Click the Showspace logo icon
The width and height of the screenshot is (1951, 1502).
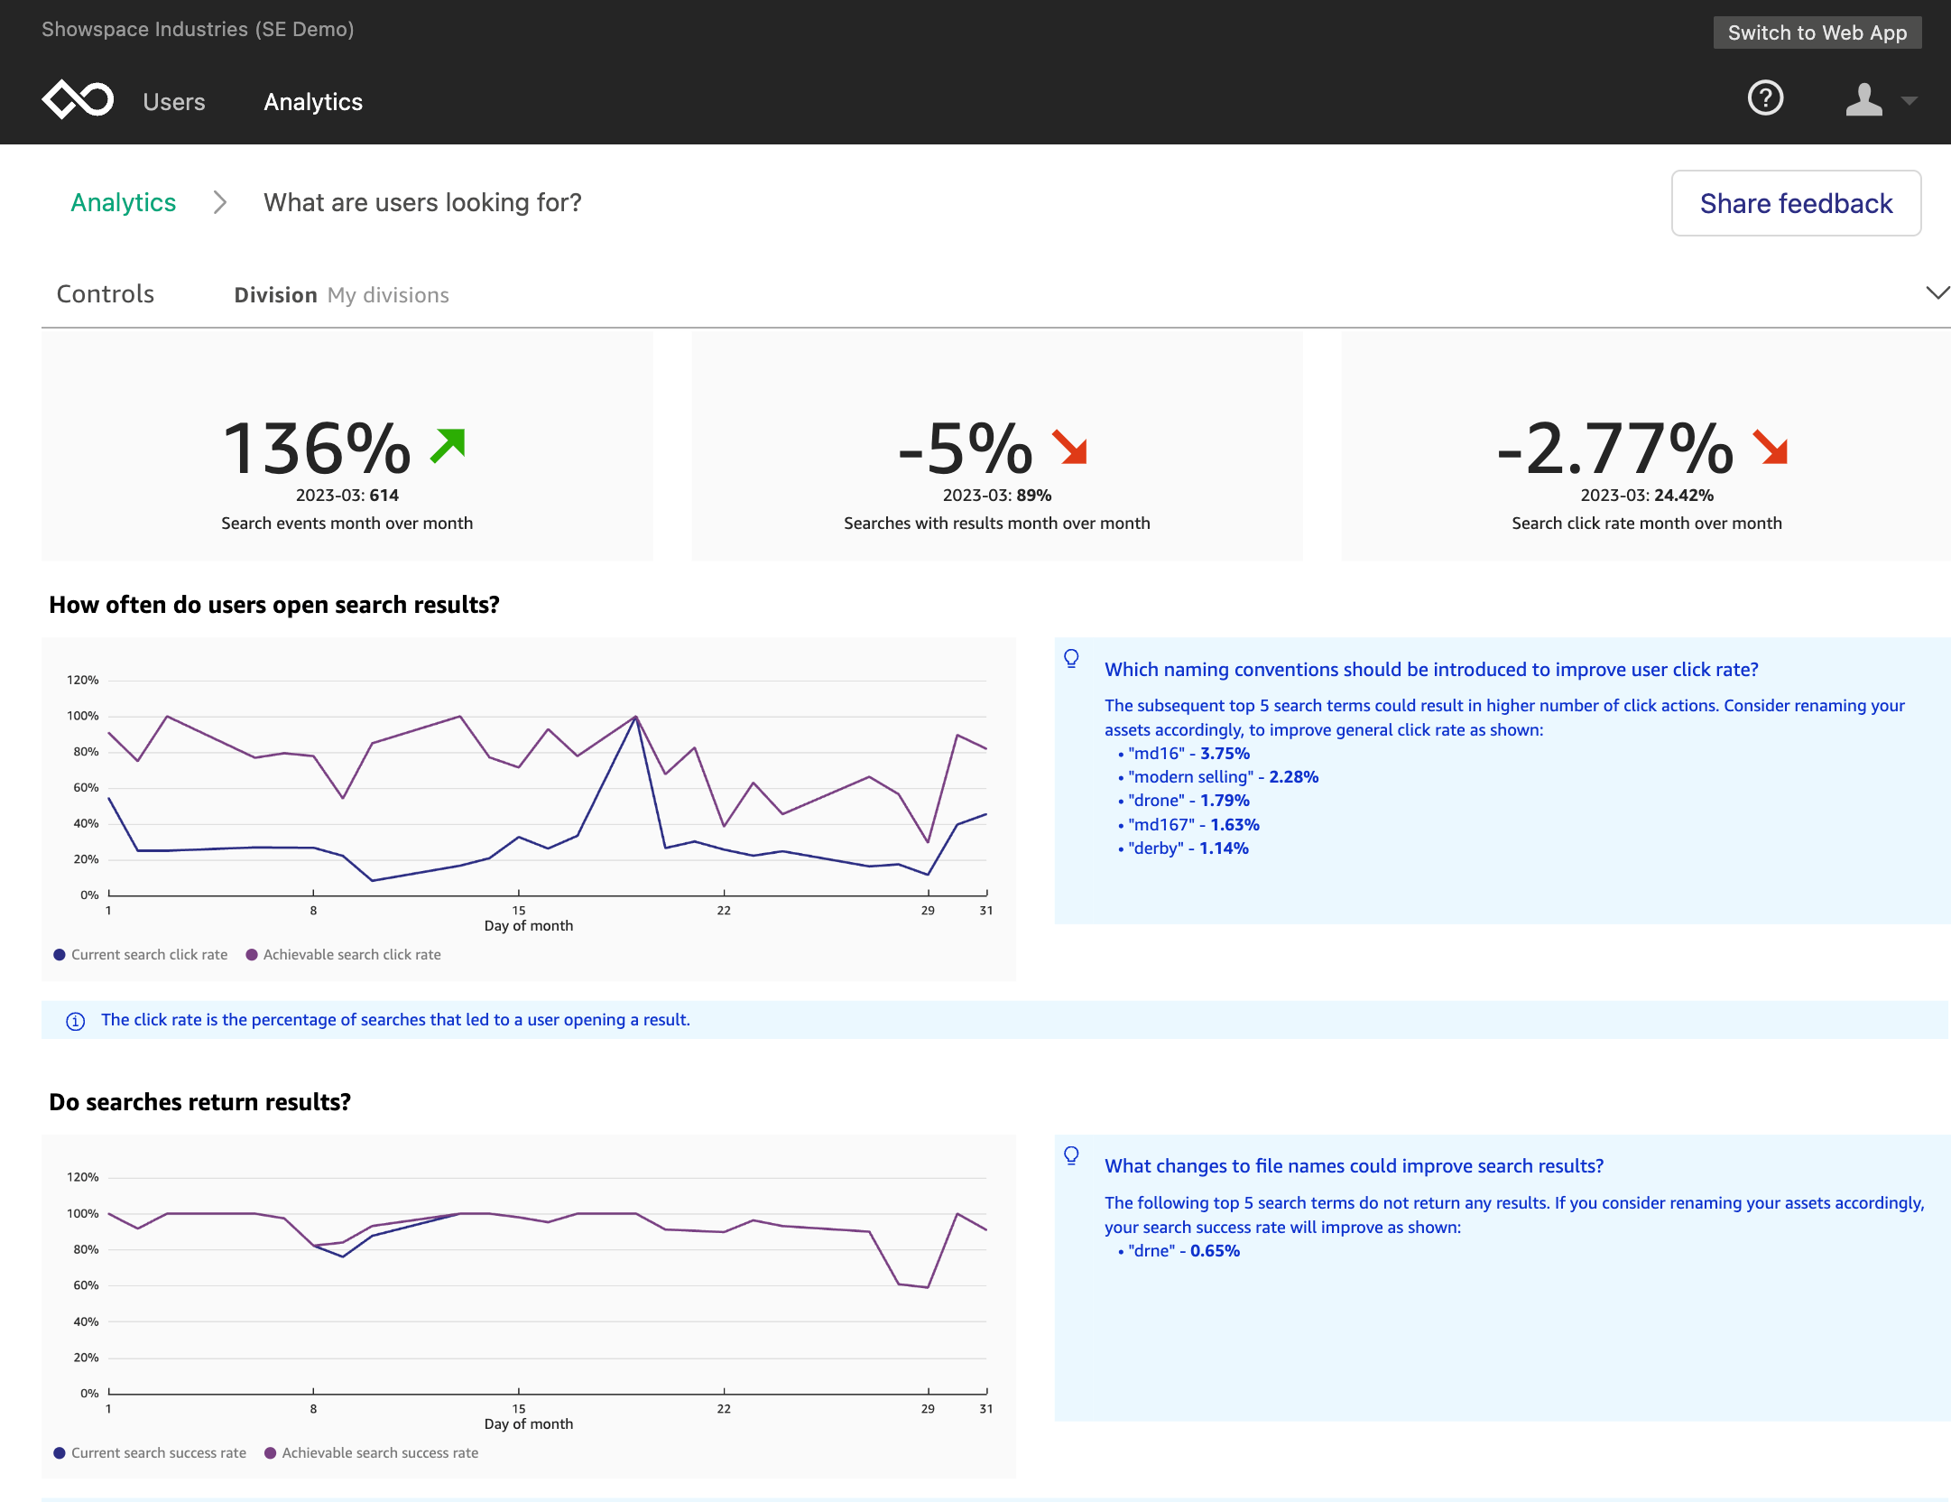pos(77,98)
